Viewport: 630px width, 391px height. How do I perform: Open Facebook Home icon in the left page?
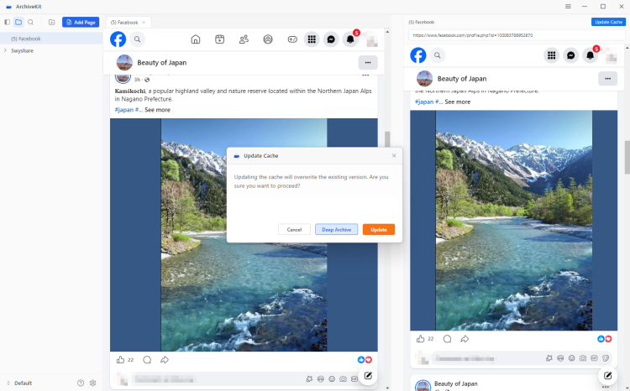[196, 39]
